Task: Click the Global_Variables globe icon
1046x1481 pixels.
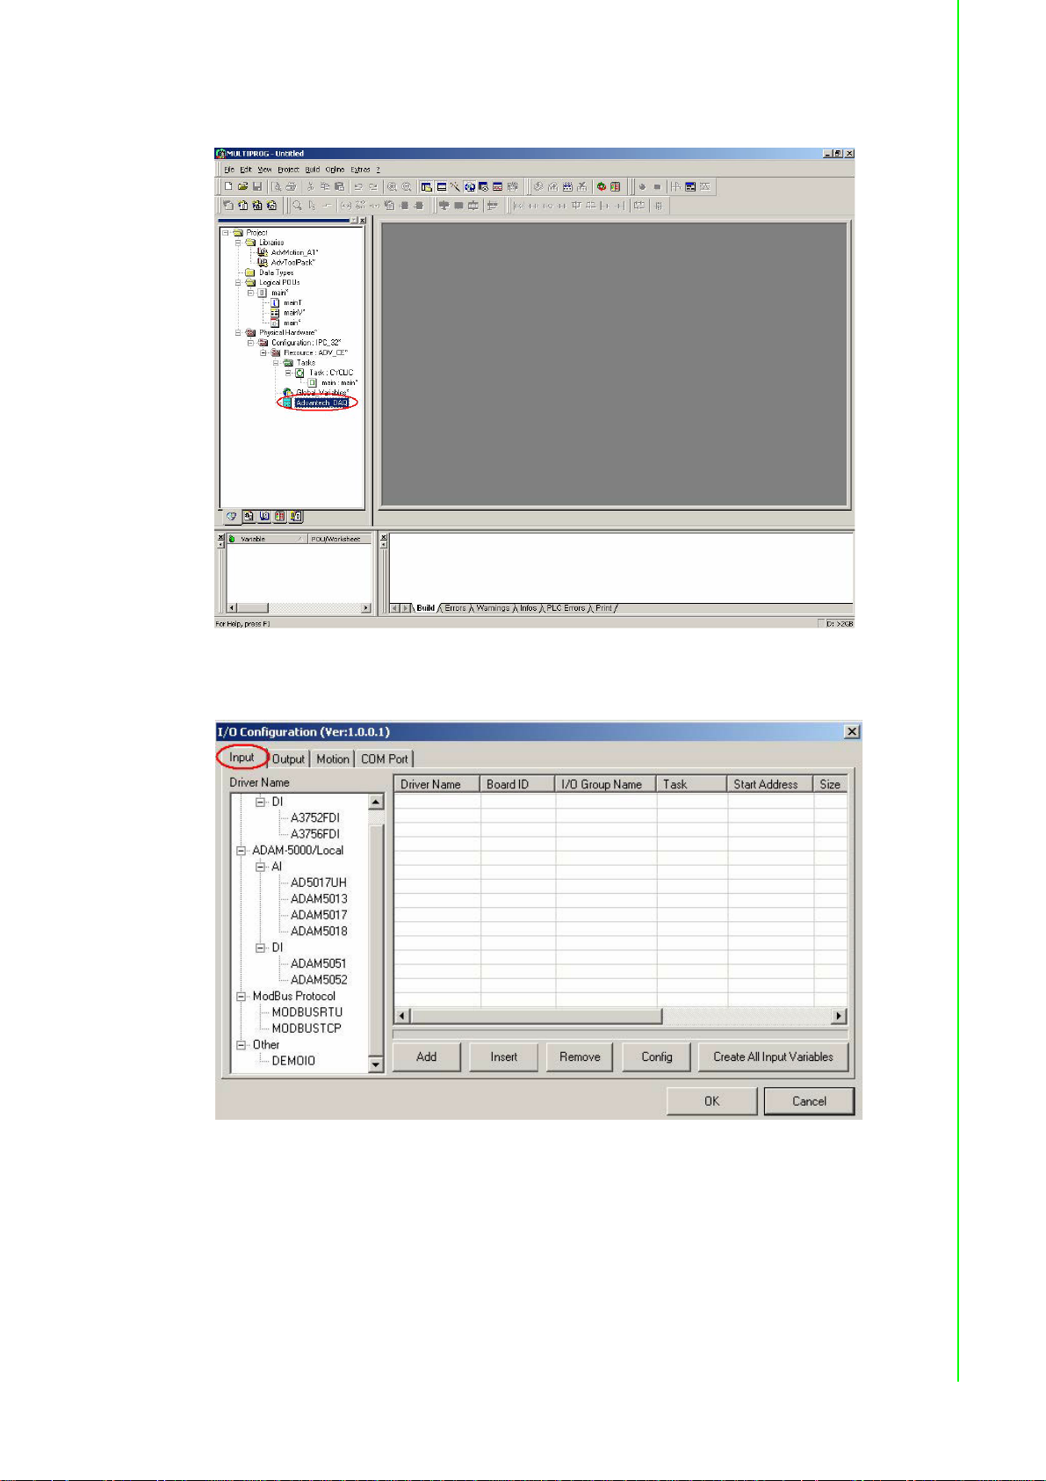Action: (288, 392)
